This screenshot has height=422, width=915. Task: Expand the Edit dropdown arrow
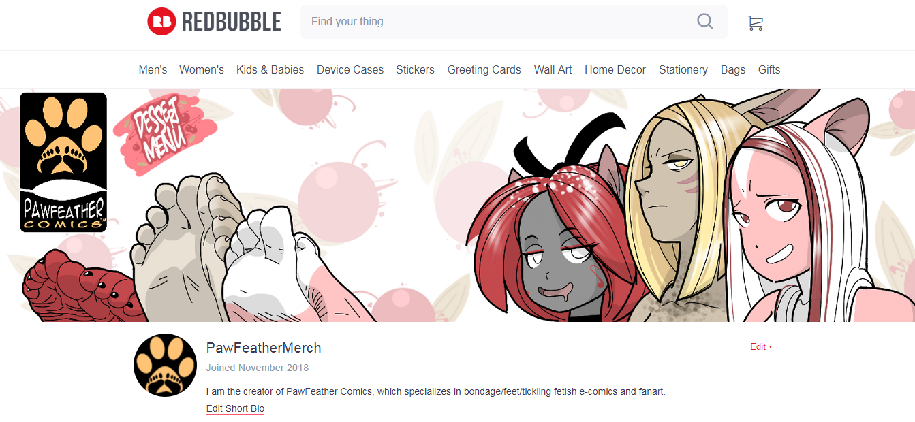click(771, 347)
